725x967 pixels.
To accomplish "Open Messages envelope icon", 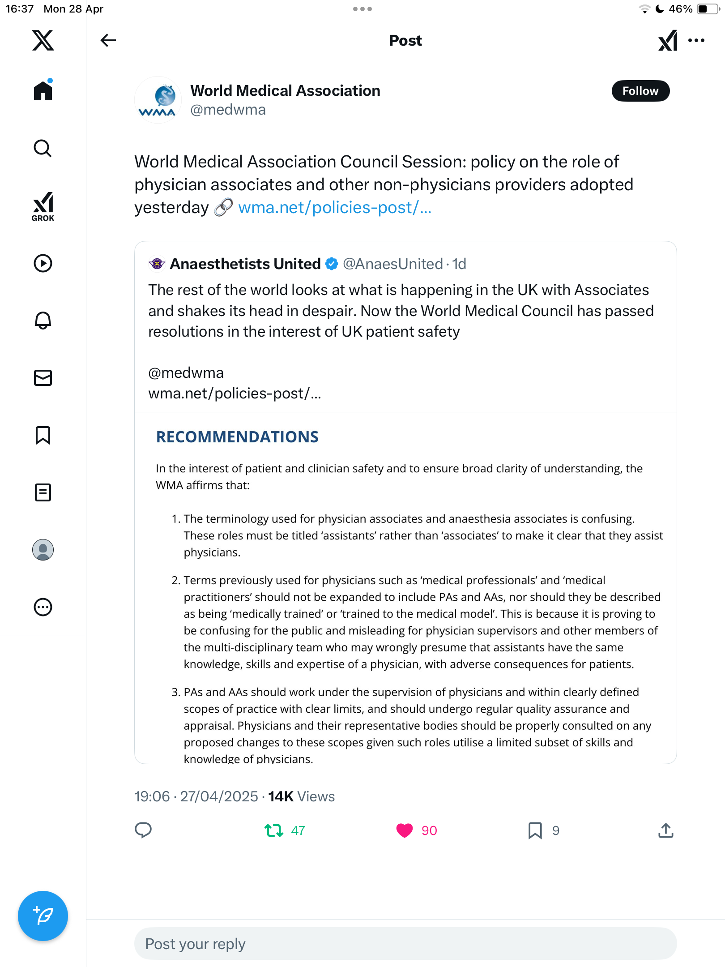I will [43, 378].
